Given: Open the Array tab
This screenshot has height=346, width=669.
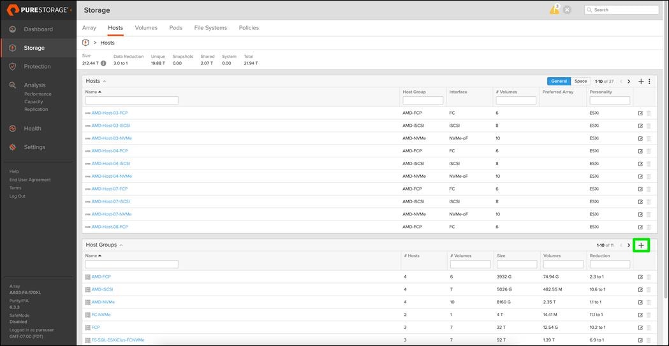Looking at the screenshot, I should tap(89, 27).
